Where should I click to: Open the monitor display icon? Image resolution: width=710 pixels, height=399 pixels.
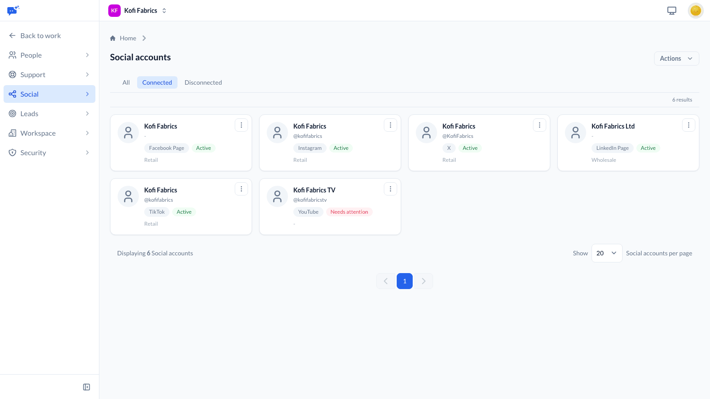pyautogui.click(x=672, y=11)
